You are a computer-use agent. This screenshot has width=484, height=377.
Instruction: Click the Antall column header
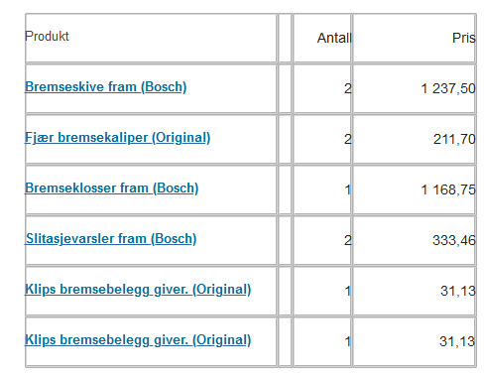coord(334,38)
